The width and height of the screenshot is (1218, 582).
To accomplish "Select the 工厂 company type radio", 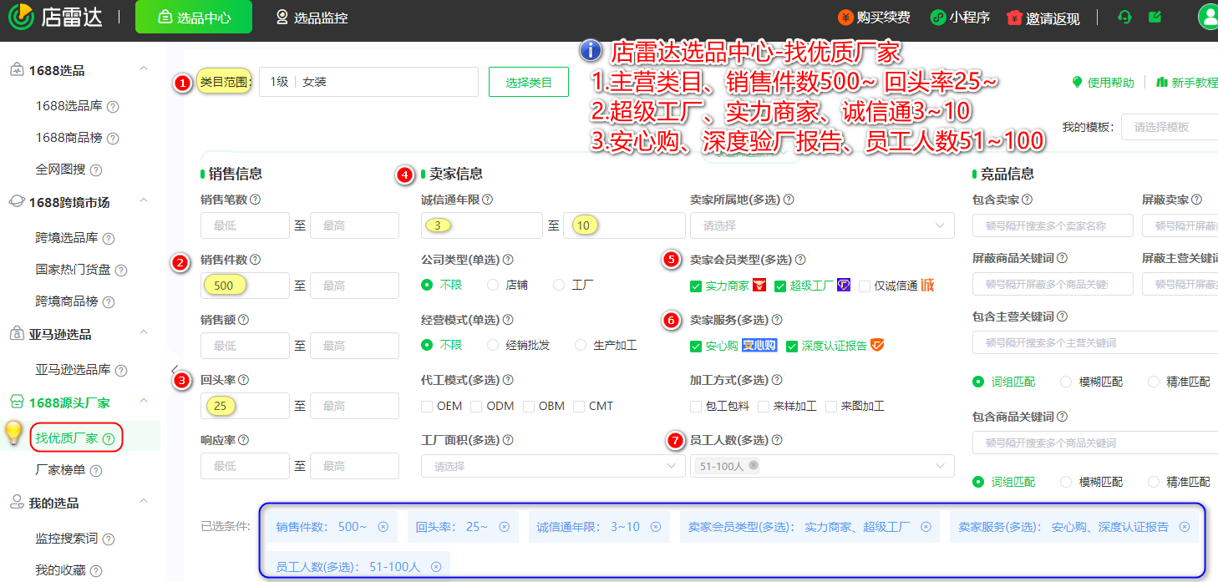I will [559, 285].
